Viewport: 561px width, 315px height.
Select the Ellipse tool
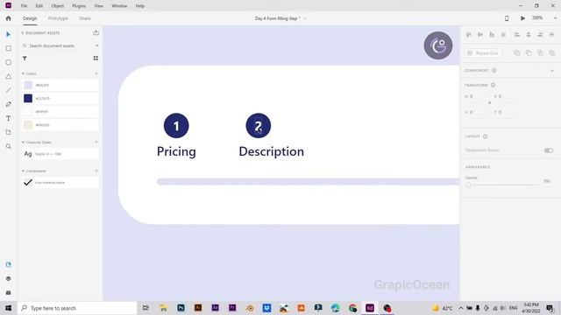point(9,62)
